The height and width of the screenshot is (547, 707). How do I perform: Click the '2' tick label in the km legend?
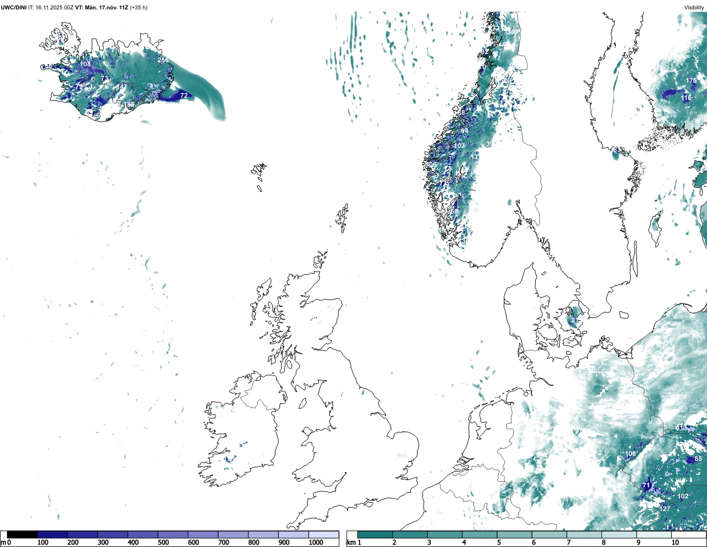[394, 543]
